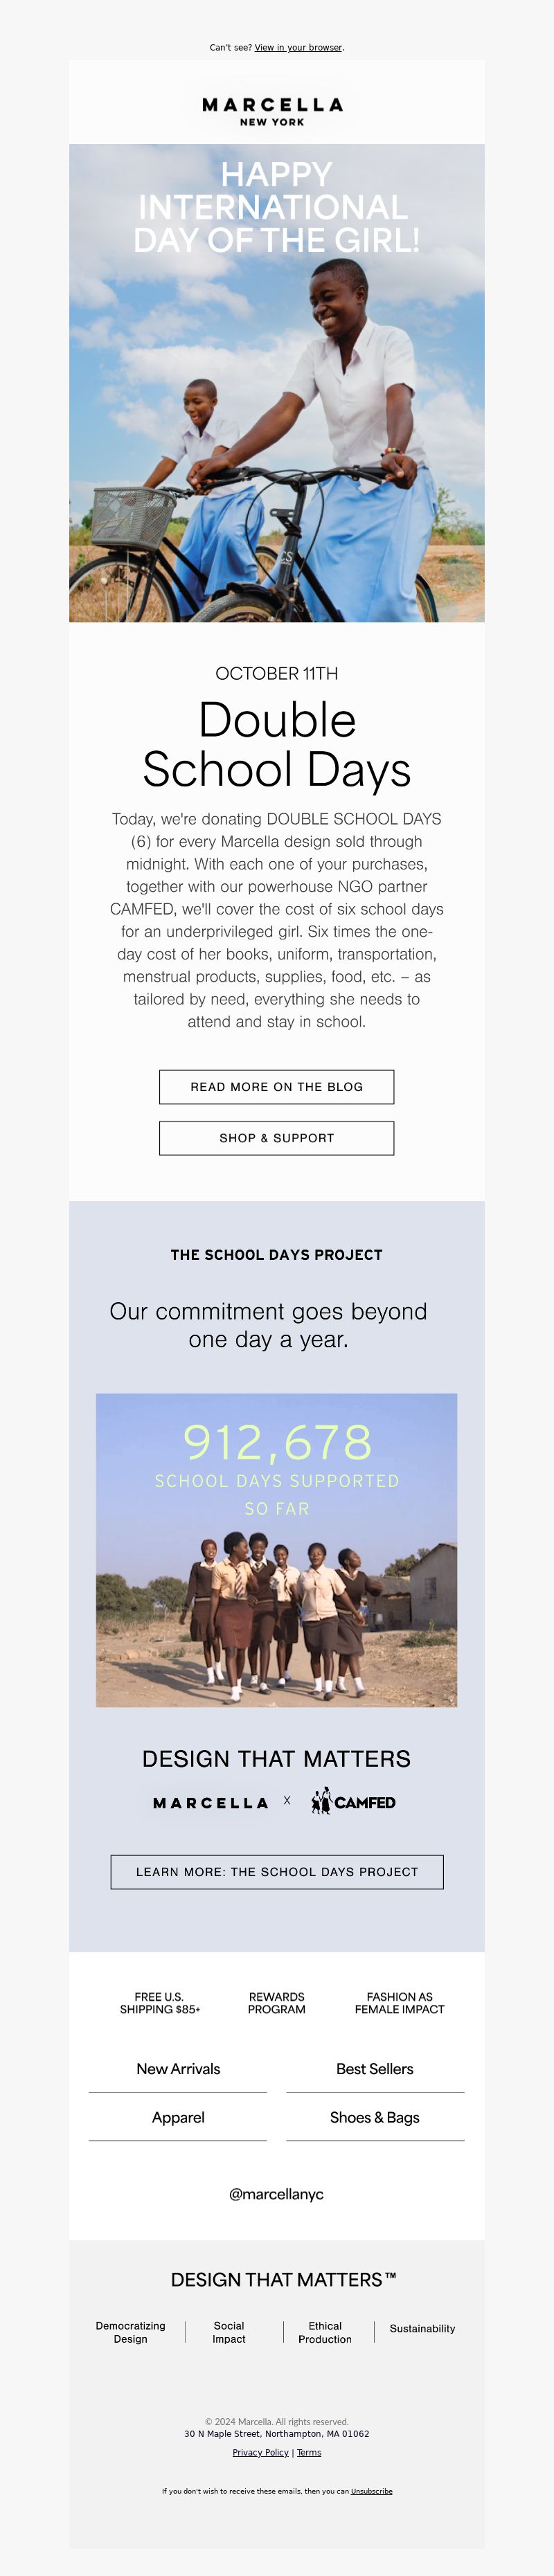The image size is (554, 2576).
Task: Open the Ethical Production link
Action: [325, 2333]
